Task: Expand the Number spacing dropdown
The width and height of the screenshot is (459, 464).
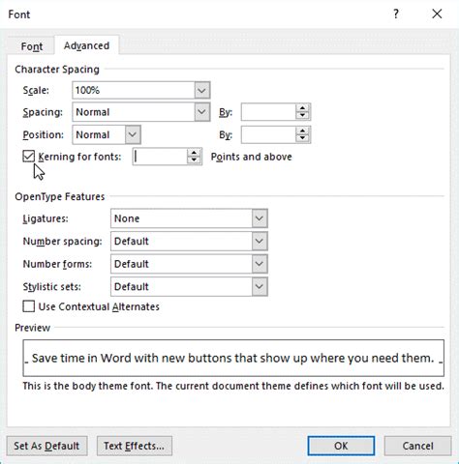Action: 260,241
